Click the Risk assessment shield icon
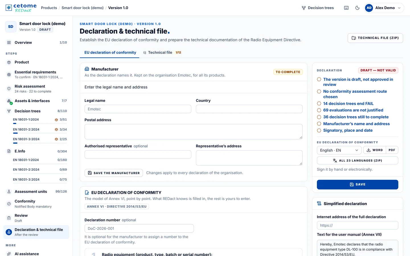 [x=9, y=89]
